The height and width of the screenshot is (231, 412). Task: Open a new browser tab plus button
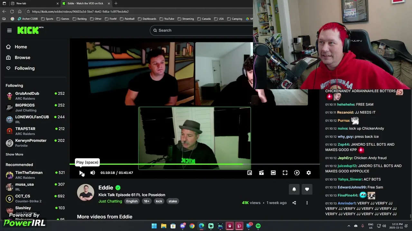116,3
